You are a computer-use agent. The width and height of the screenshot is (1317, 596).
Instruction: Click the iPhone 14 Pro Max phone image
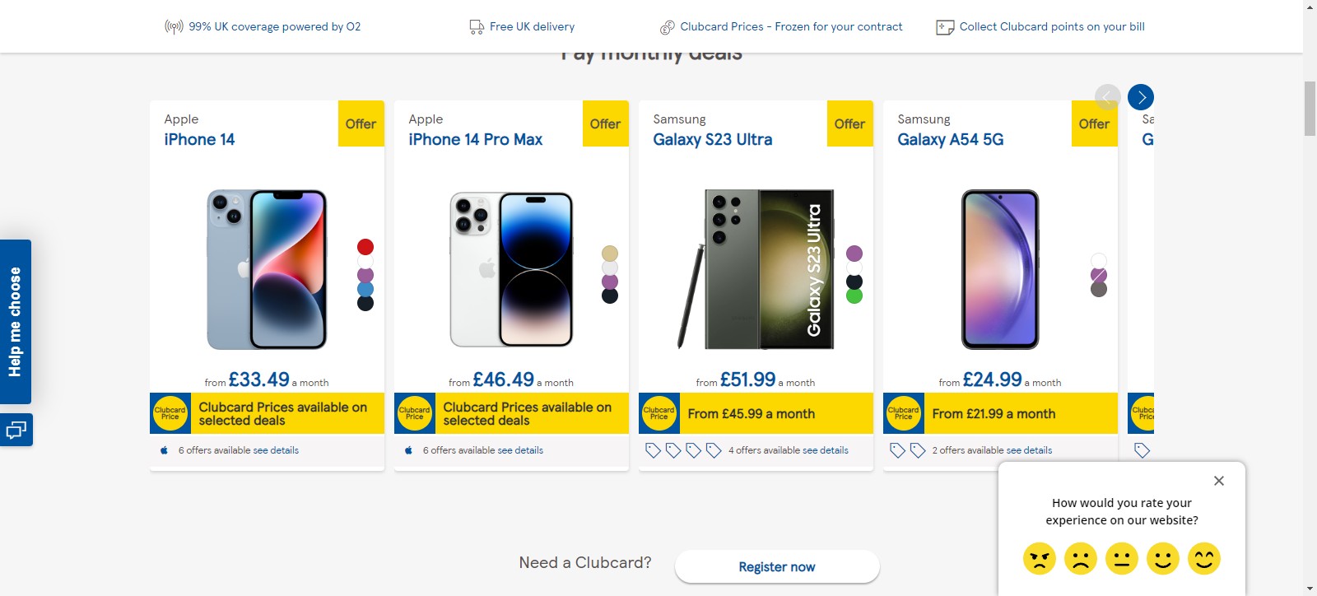coord(511,269)
